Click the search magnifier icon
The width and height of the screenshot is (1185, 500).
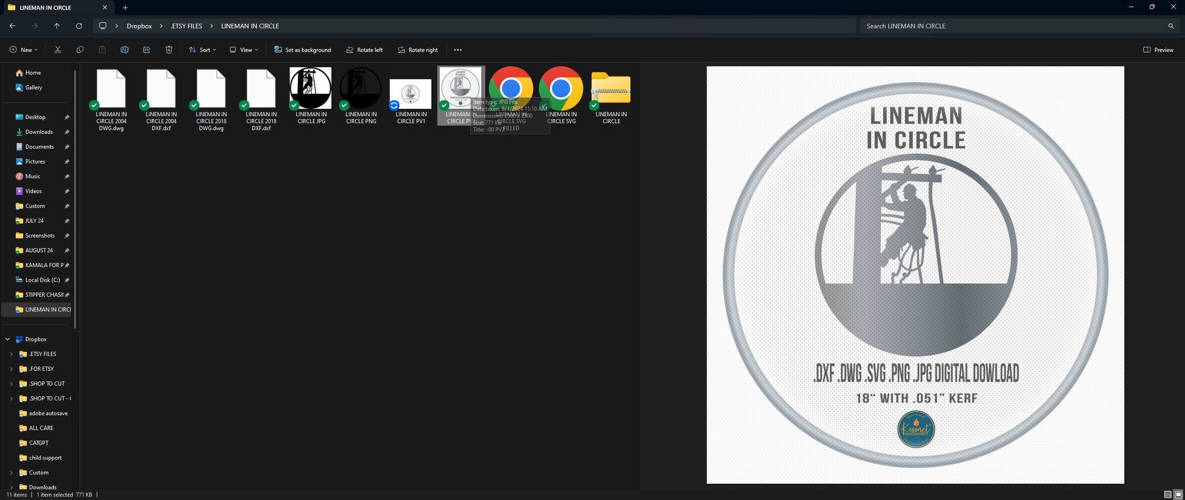[1171, 26]
